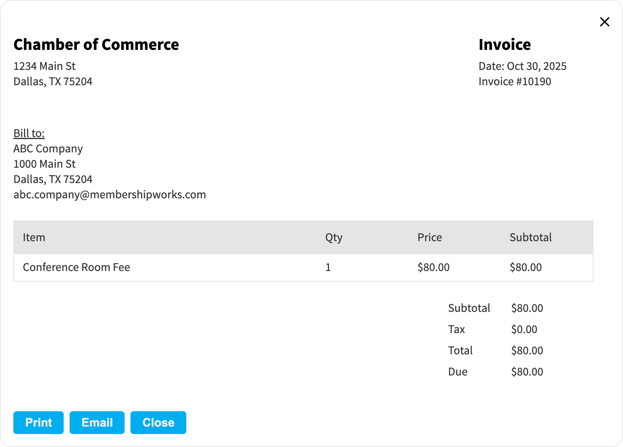The width and height of the screenshot is (623, 447).
Task: Click the invoice date Oct 30, 2025
Action: (536, 66)
